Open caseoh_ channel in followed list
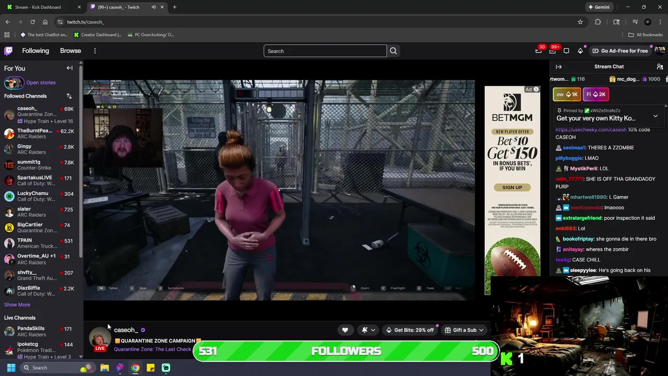Viewport: 668px width, 376px height. (x=40, y=114)
